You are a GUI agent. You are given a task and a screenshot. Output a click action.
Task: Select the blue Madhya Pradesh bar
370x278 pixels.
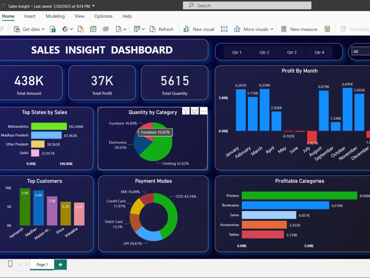coord(46,135)
